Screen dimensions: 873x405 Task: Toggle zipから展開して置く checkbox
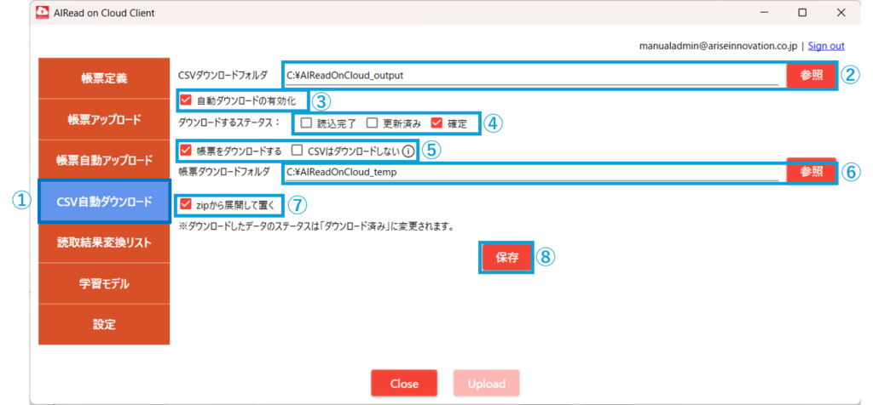click(x=186, y=205)
